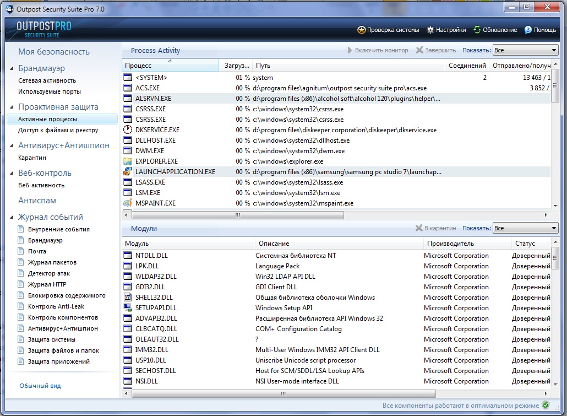Image resolution: width=567 pixels, height=416 pixels.
Task: Click the SETUPAPI.DLL module icon
Action: coord(128,308)
